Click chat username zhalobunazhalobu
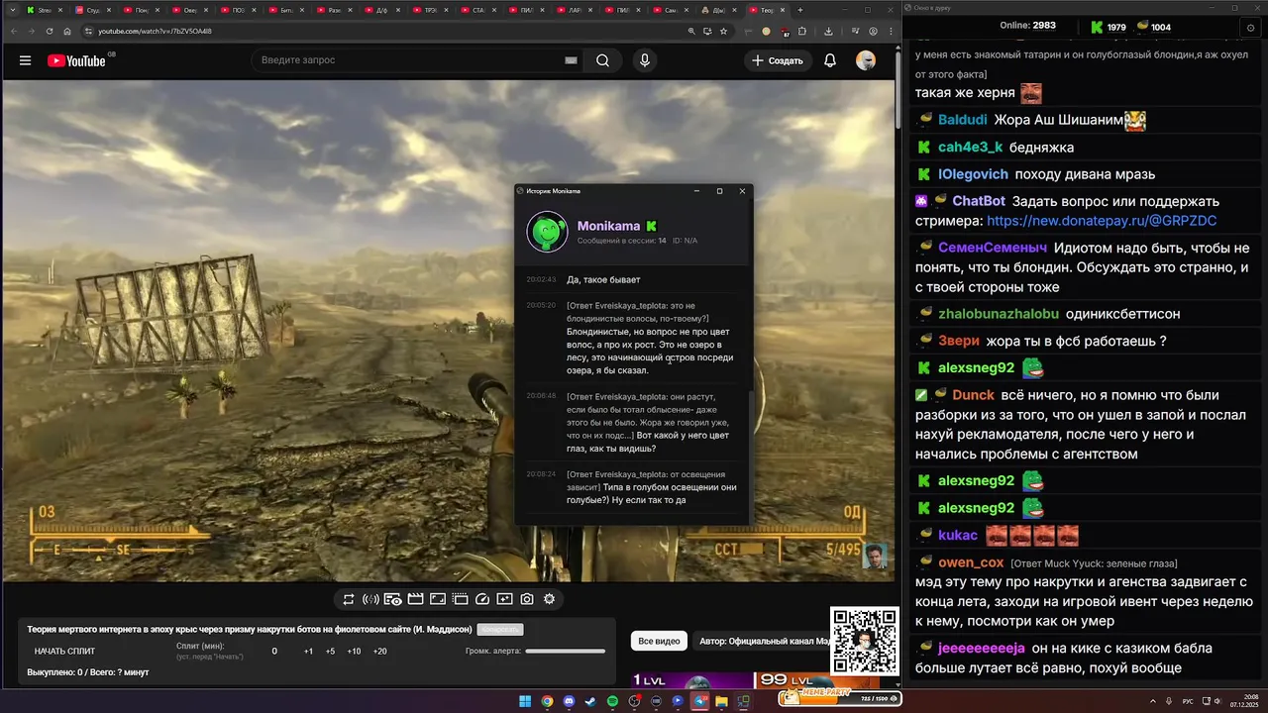 coord(999,314)
